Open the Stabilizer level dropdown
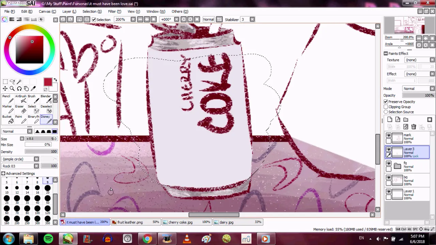The height and width of the screenshot is (245, 436). click(x=252, y=19)
